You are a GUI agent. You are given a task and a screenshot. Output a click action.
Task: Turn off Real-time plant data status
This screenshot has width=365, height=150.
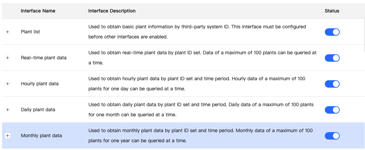(332, 58)
